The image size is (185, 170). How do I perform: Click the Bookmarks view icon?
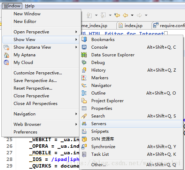click(84, 39)
